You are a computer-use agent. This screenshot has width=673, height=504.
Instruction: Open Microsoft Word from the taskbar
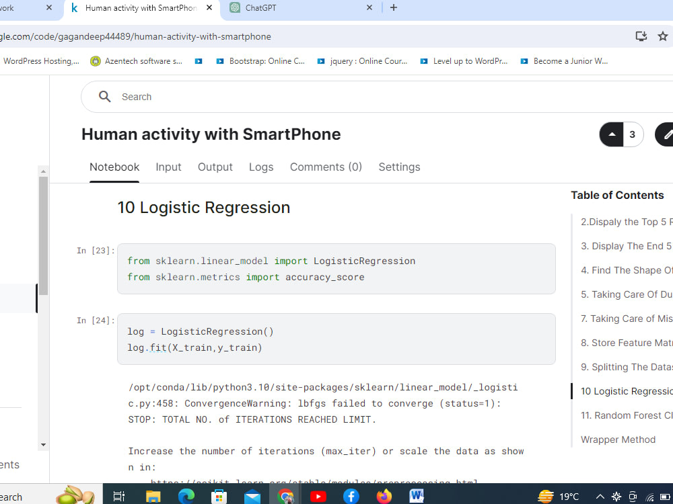tap(417, 496)
